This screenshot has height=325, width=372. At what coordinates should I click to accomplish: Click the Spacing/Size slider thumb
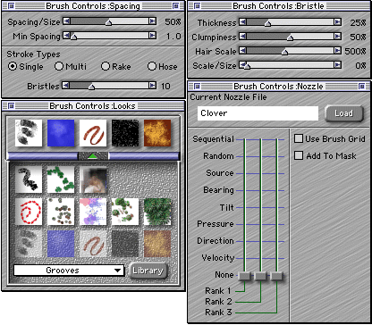[x=109, y=22]
